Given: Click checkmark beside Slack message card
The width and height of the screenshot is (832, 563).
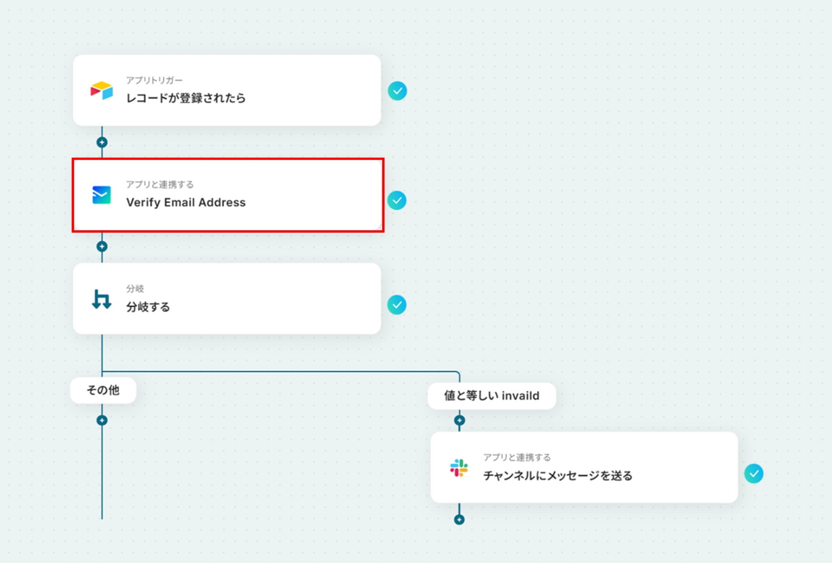Looking at the screenshot, I should tap(754, 474).
